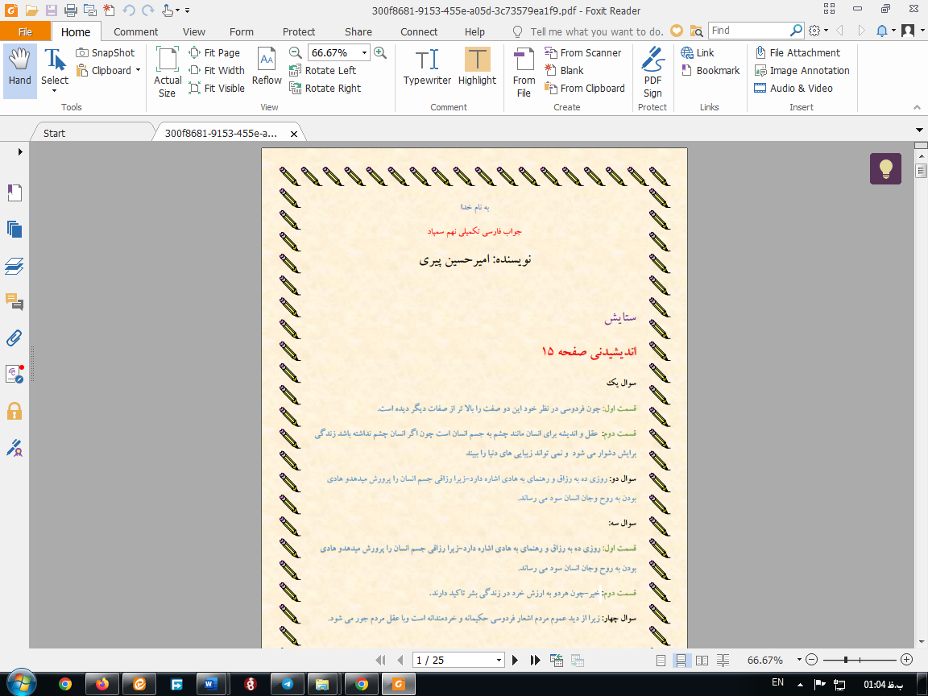This screenshot has height=696, width=928.
Task: Click the zoom in magnifier icon
Action: [380, 52]
